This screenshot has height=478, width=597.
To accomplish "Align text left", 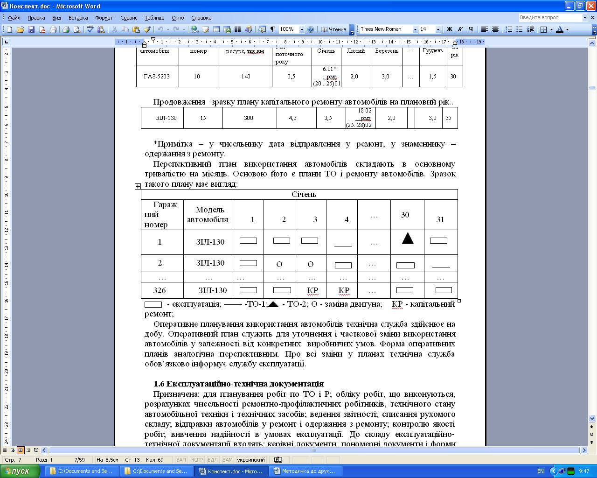I will point(485,29).
